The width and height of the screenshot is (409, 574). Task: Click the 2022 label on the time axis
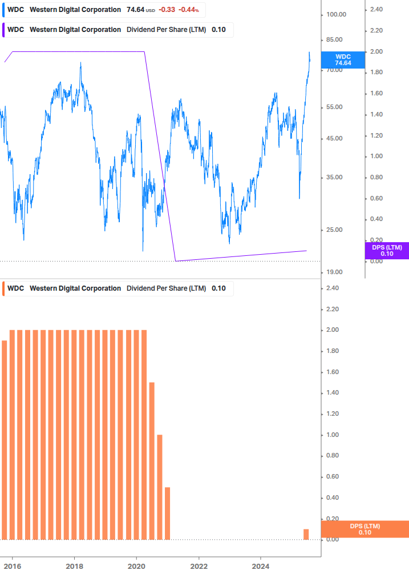pos(199,567)
